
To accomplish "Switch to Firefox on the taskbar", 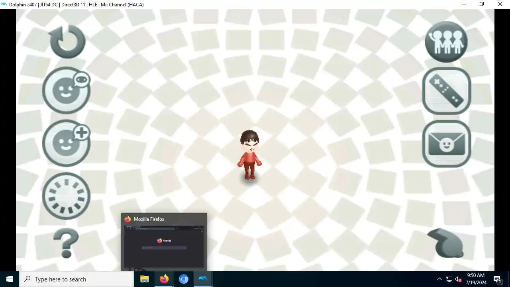I will tap(164, 279).
